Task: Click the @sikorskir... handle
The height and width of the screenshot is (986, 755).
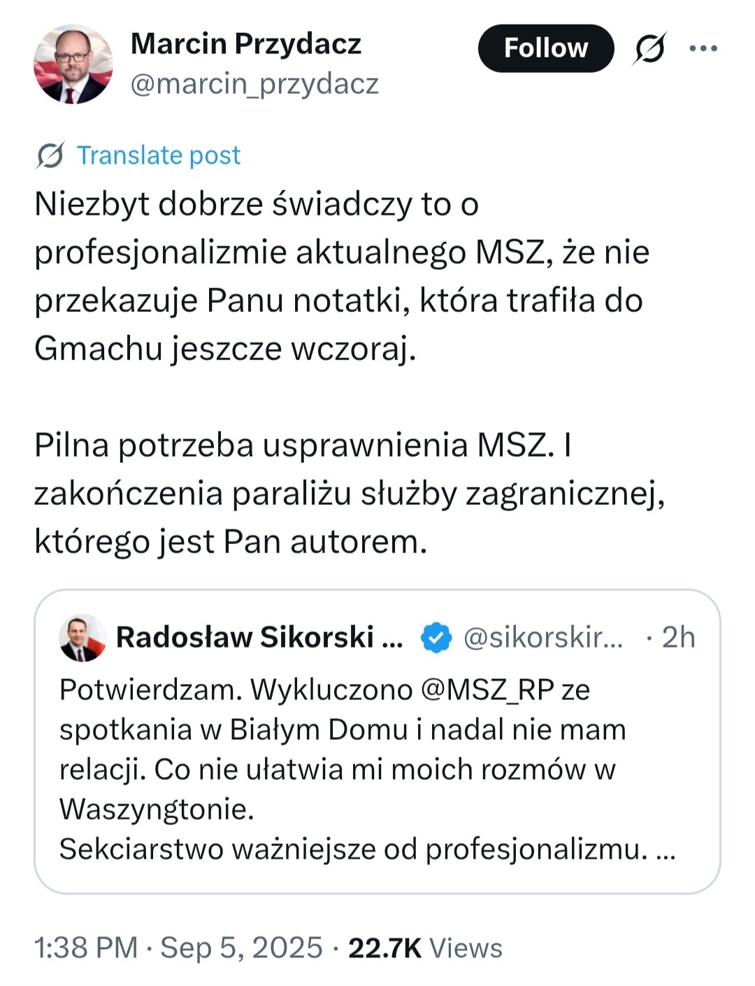Action: [542, 638]
